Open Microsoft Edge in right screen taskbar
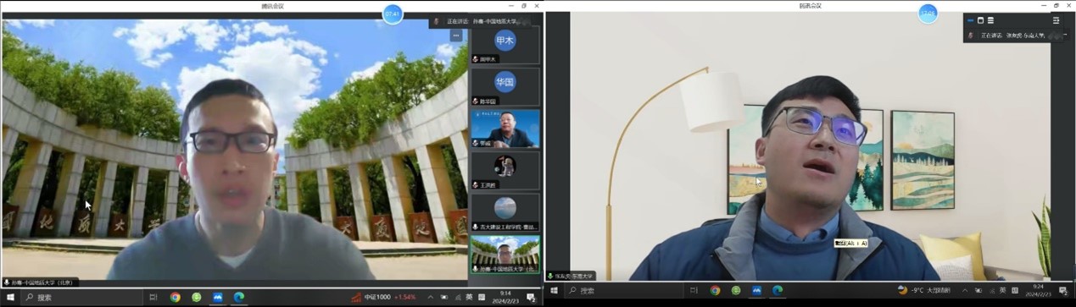This screenshot has height=307, width=1076. coord(778,291)
